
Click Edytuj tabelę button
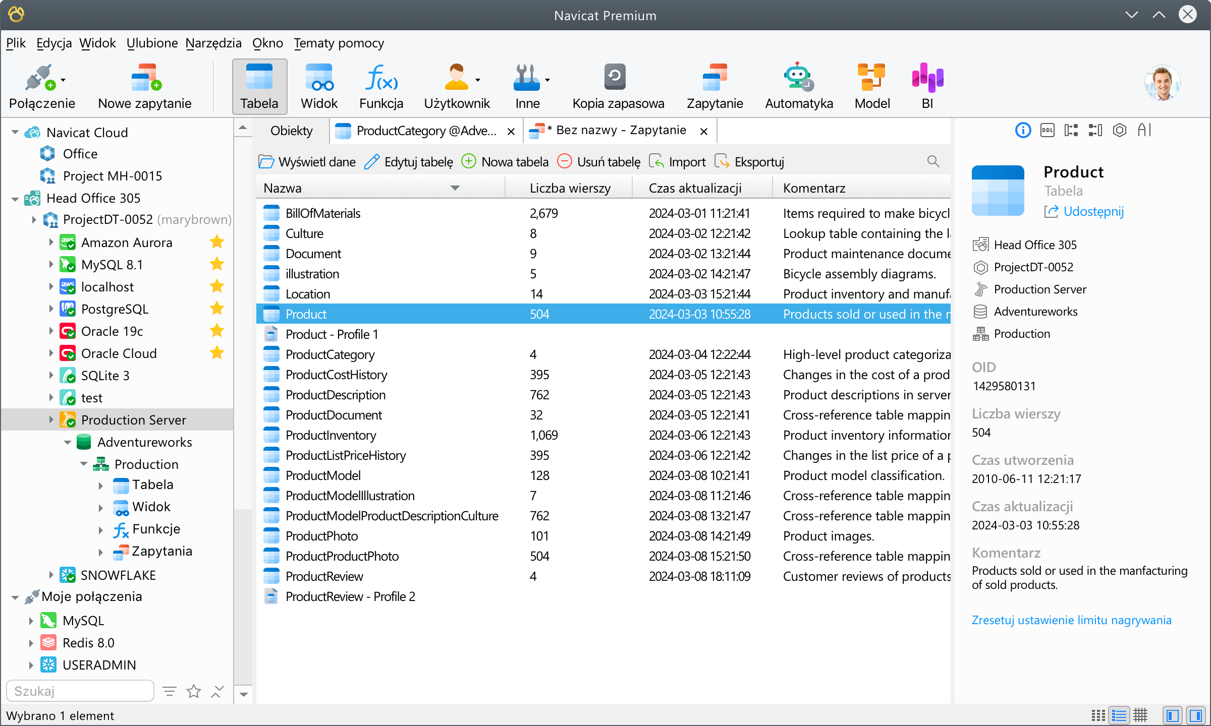409,162
